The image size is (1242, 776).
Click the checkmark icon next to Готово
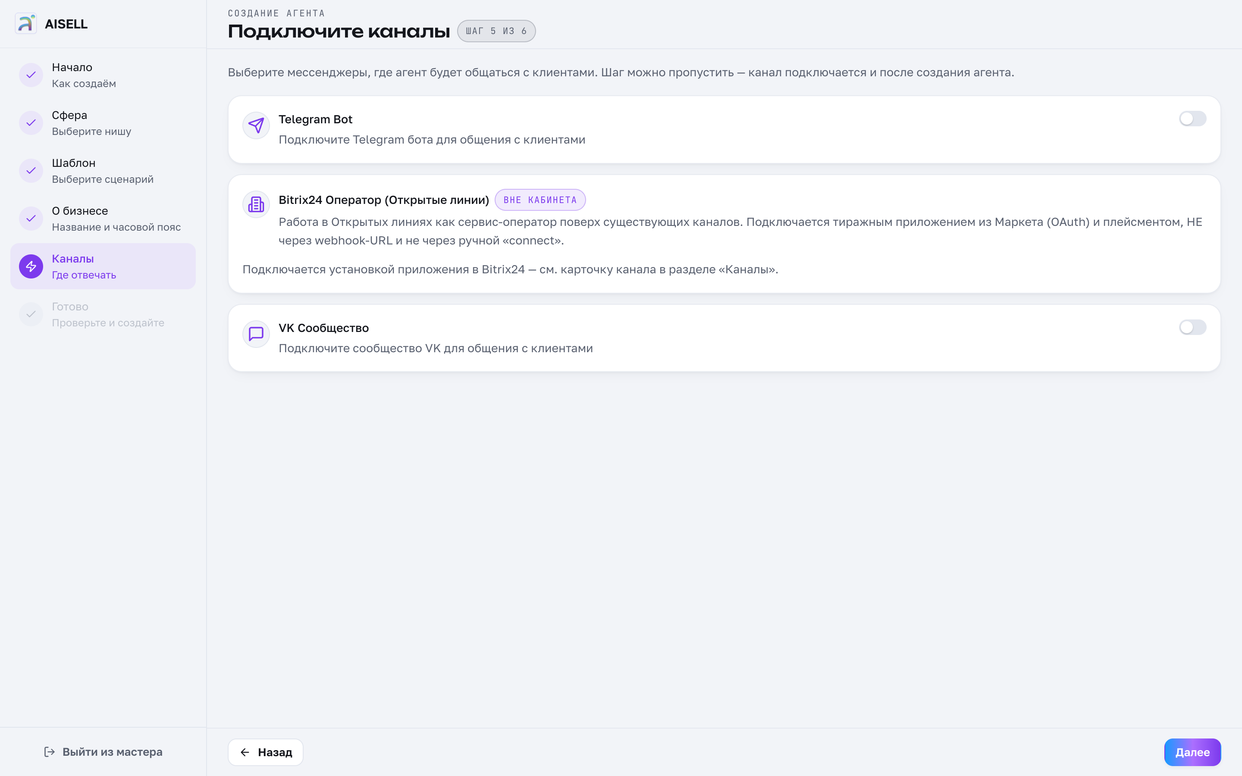pos(31,314)
